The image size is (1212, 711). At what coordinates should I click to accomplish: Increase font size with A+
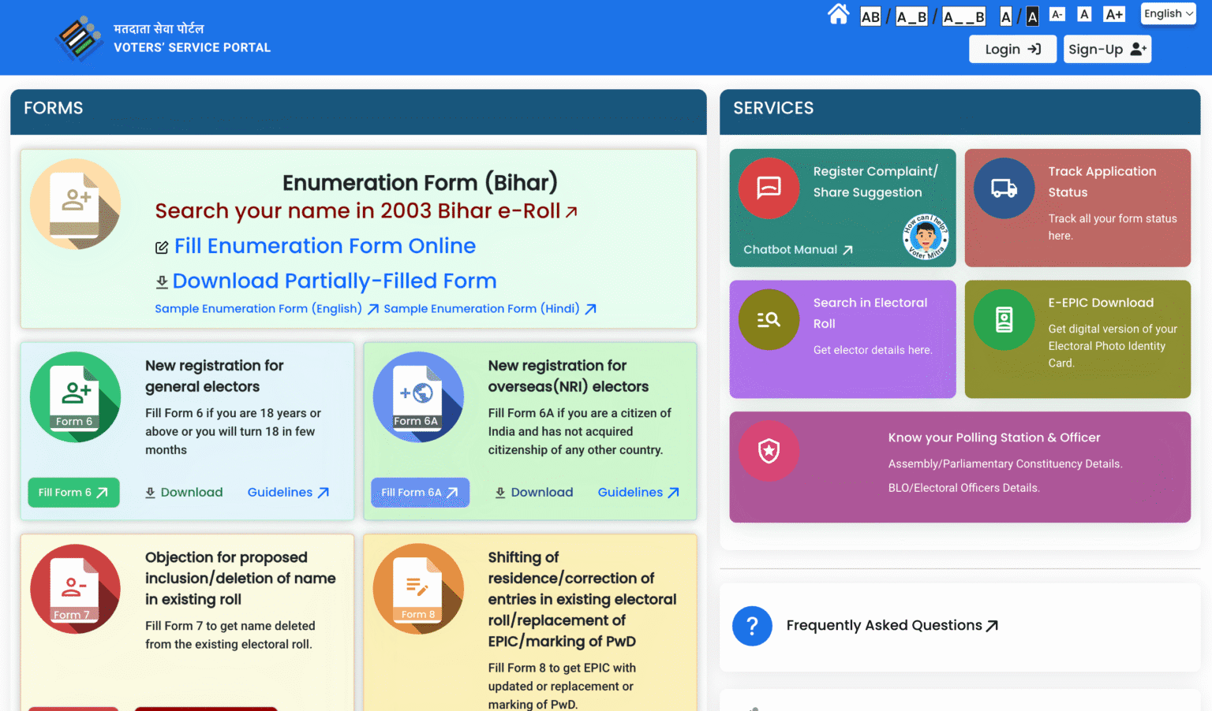(1113, 14)
